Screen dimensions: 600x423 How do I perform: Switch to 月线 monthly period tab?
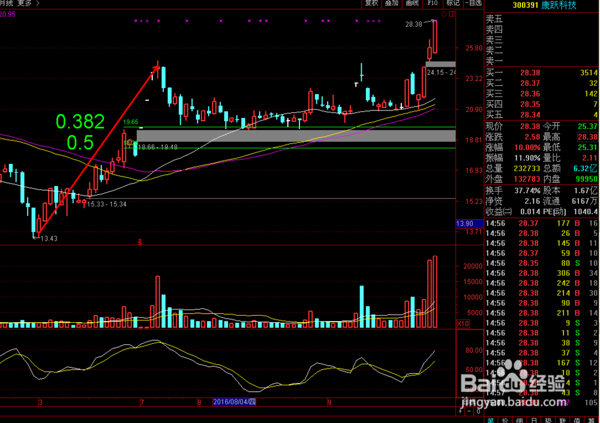coord(7,3)
